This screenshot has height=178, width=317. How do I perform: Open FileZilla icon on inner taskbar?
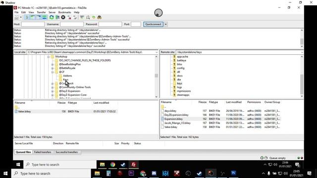(x=134, y=165)
